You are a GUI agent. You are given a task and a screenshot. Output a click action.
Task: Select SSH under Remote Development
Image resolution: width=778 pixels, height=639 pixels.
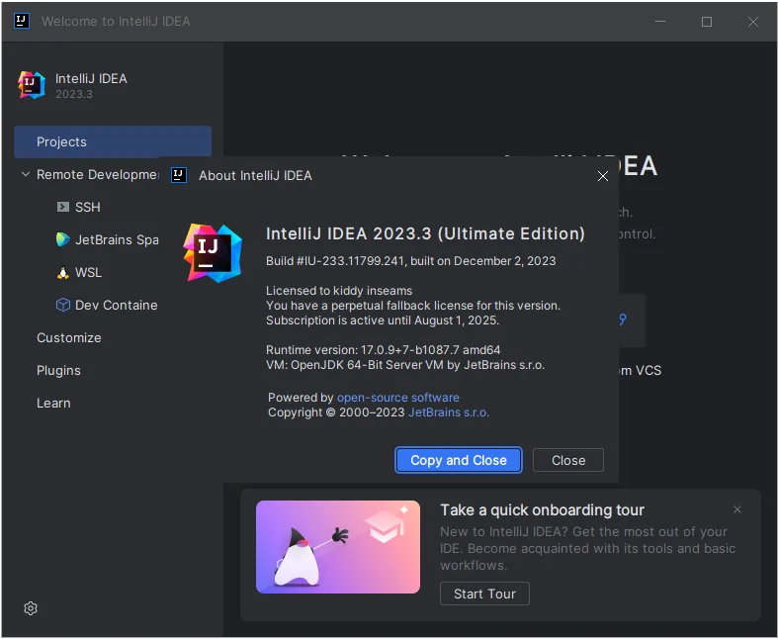click(88, 207)
